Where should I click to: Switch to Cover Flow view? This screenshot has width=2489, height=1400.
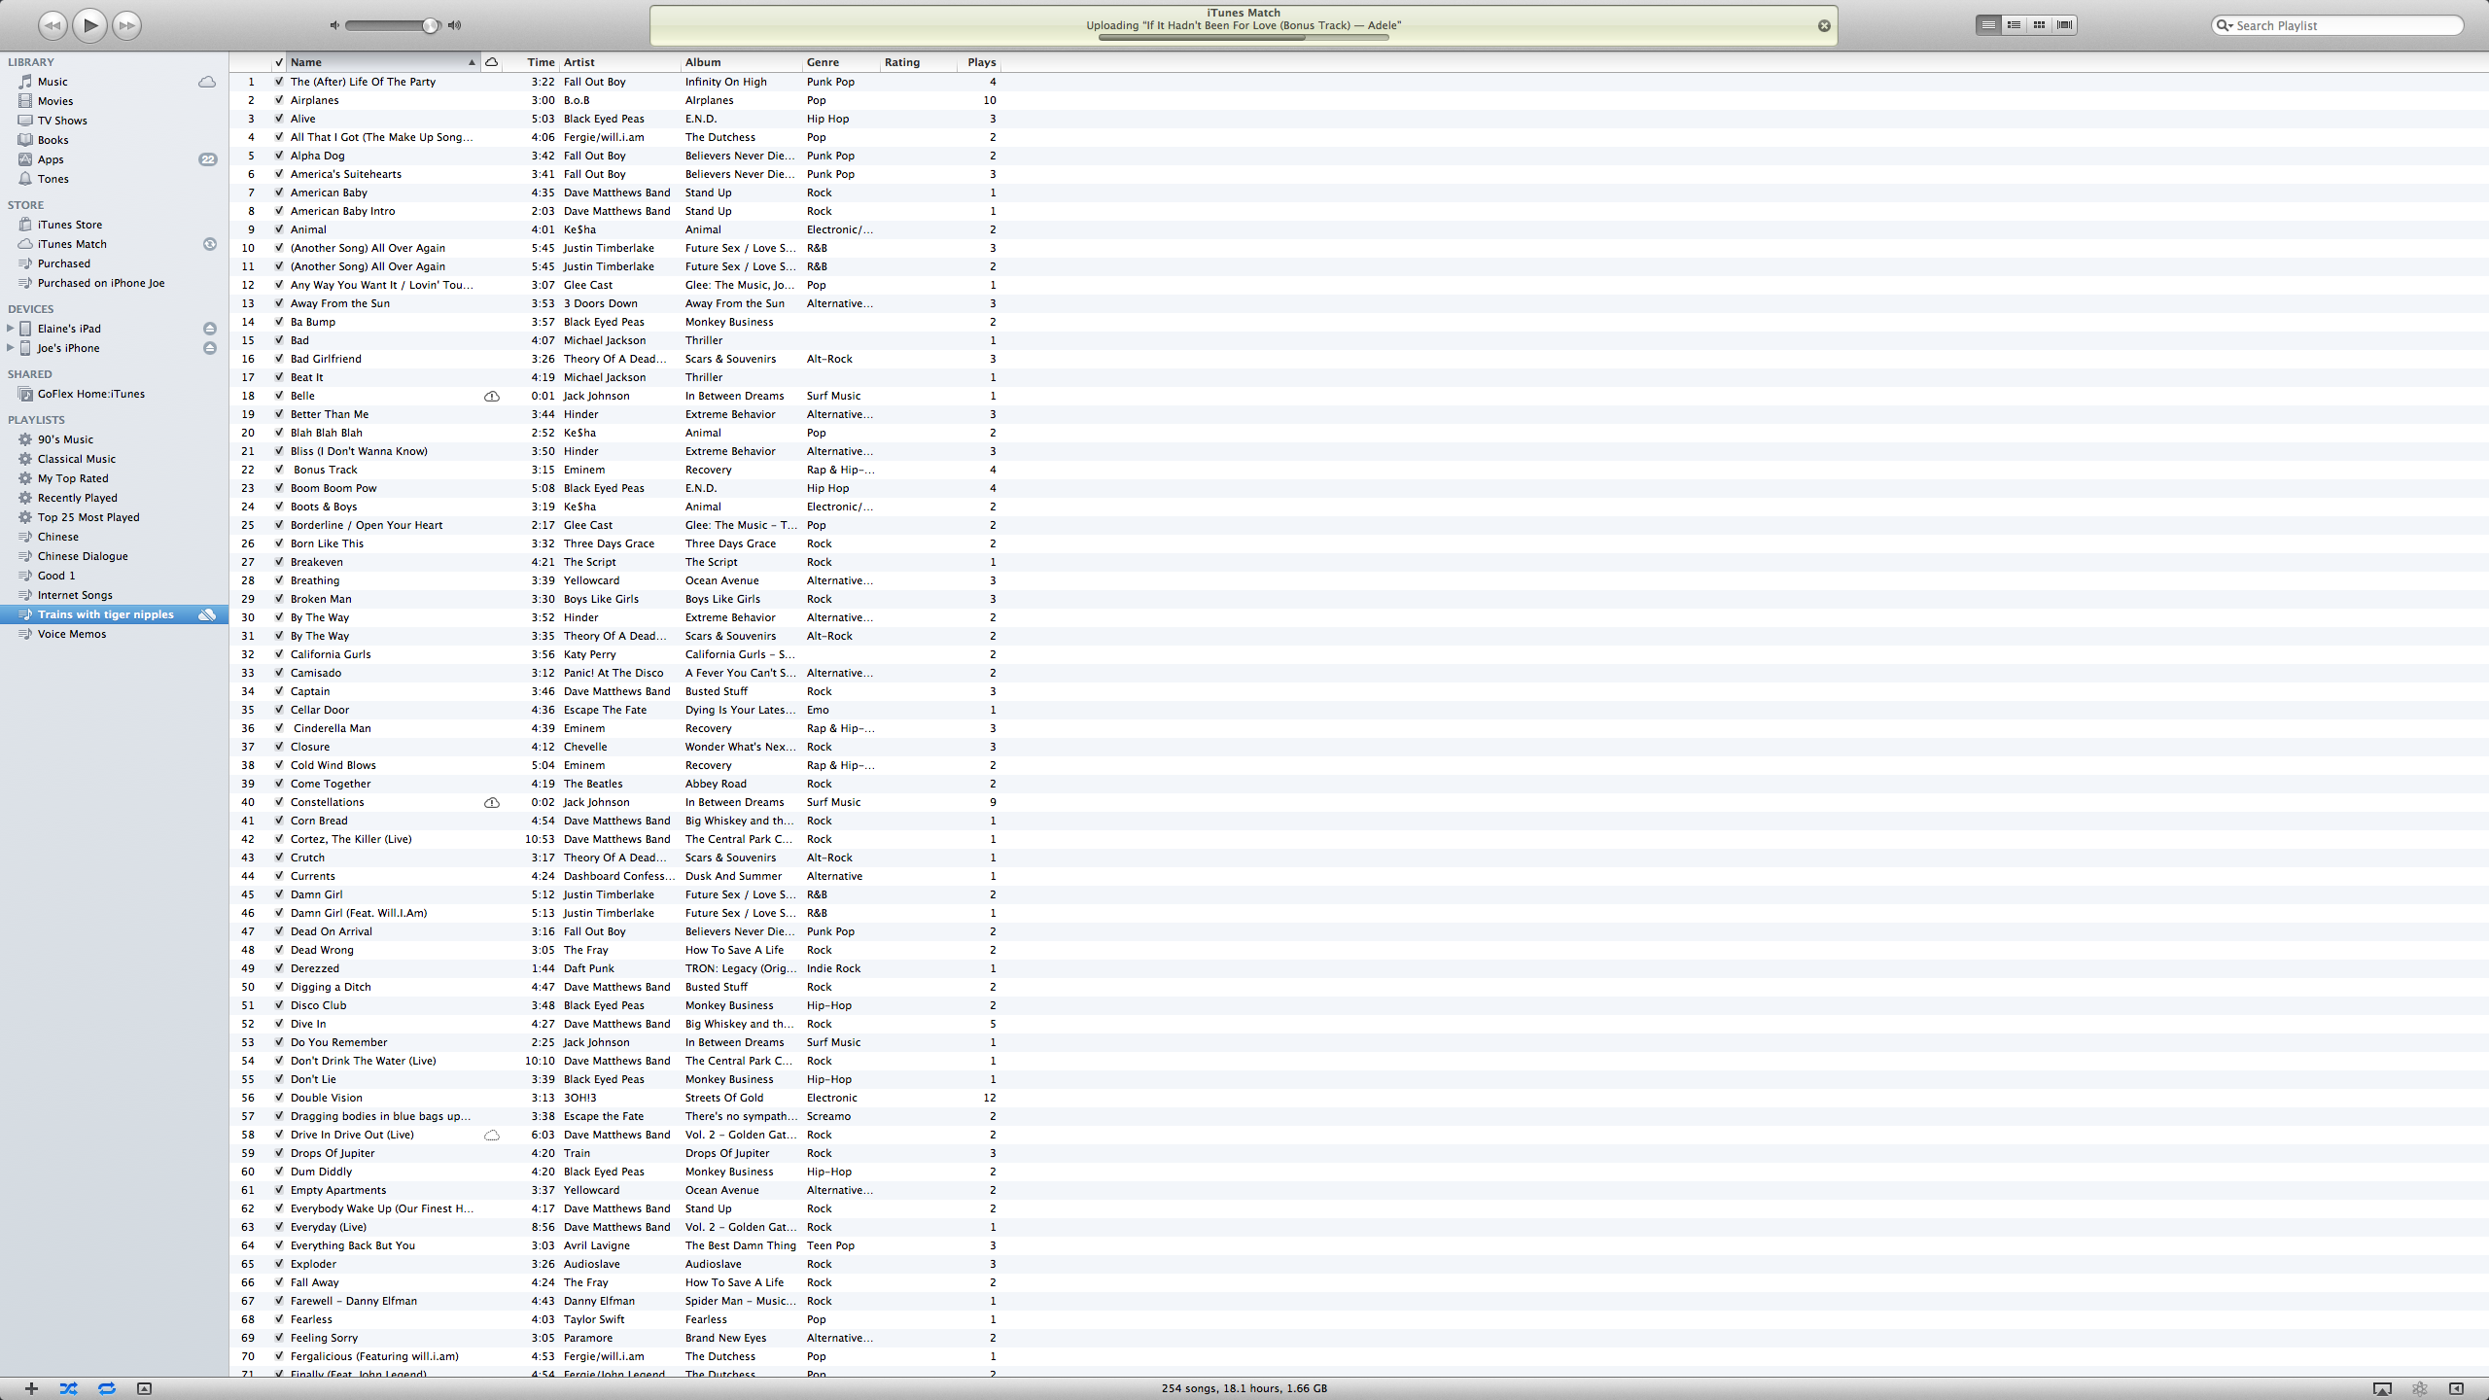pyautogui.click(x=2064, y=25)
